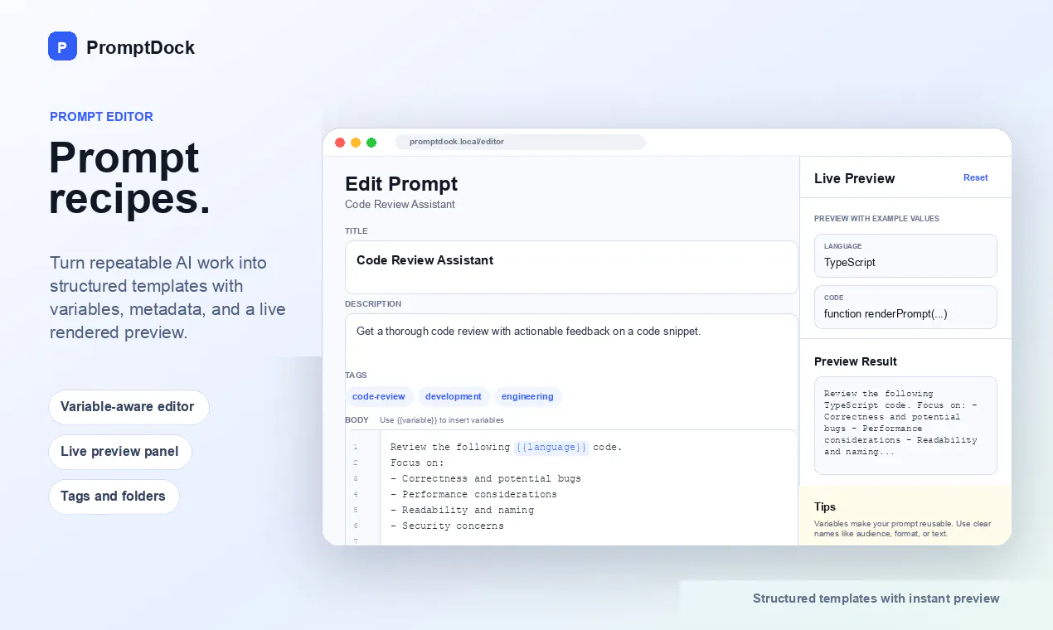Viewport: 1053px width, 630px height.
Task: Click body line "- Readability and naming"
Action: (462, 510)
